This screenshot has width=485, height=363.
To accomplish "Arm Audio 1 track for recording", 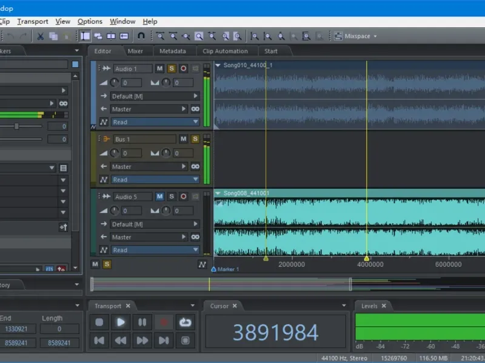I will [183, 69].
